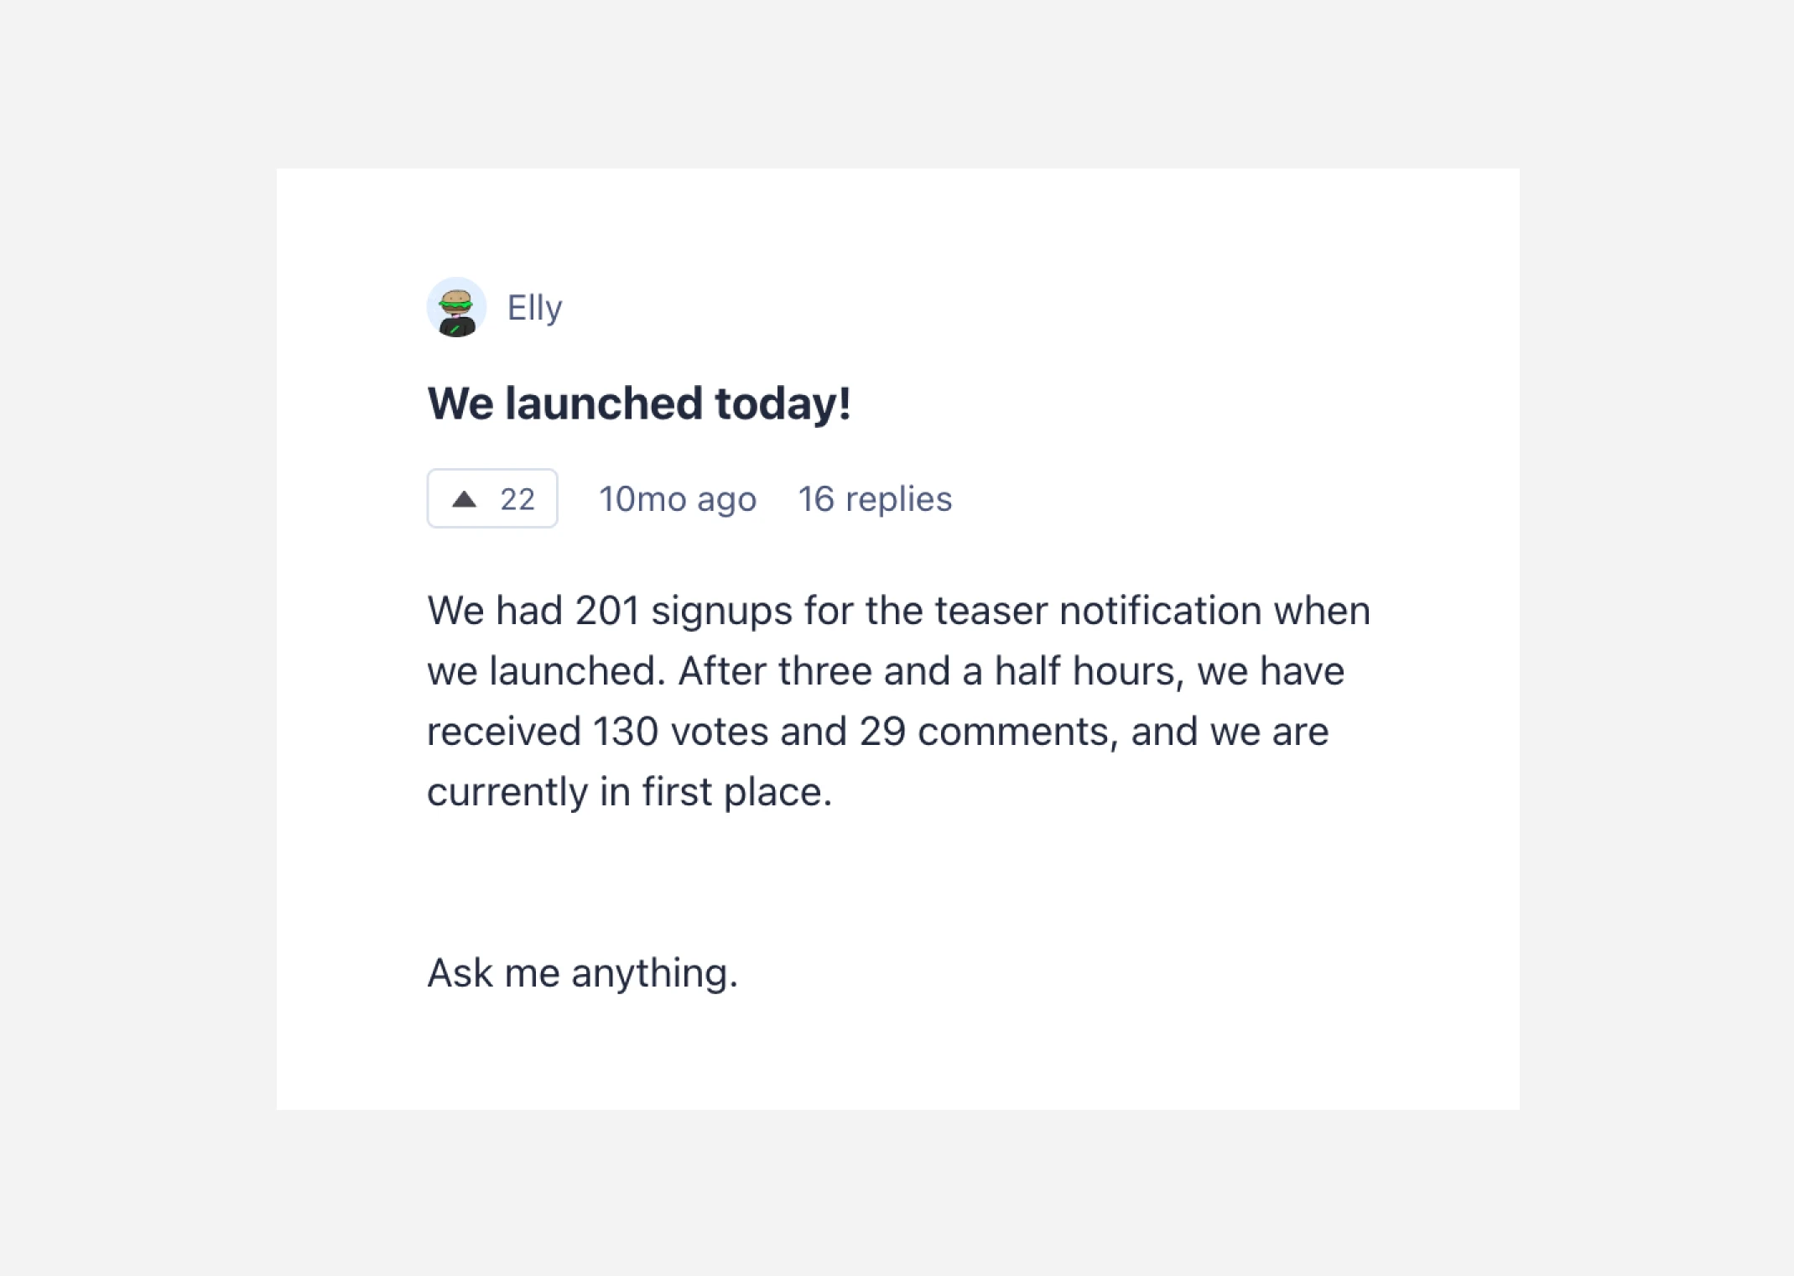Screen dimensions: 1794x1276
Task: Click the word "launched" in the post title
Action: pyautogui.click(x=603, y=404)
